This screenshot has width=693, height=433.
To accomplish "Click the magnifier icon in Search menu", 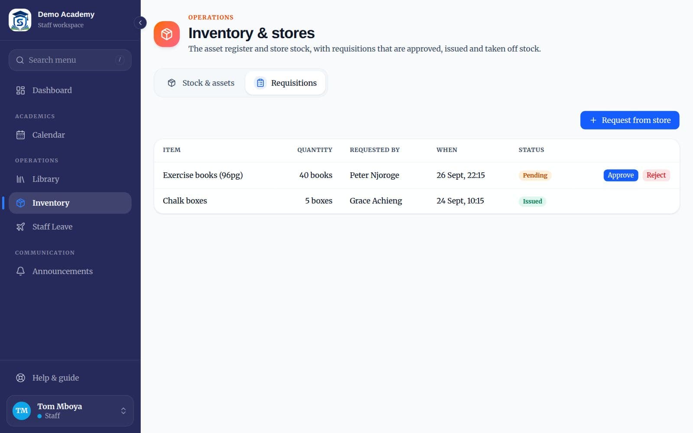I will 20,60.
